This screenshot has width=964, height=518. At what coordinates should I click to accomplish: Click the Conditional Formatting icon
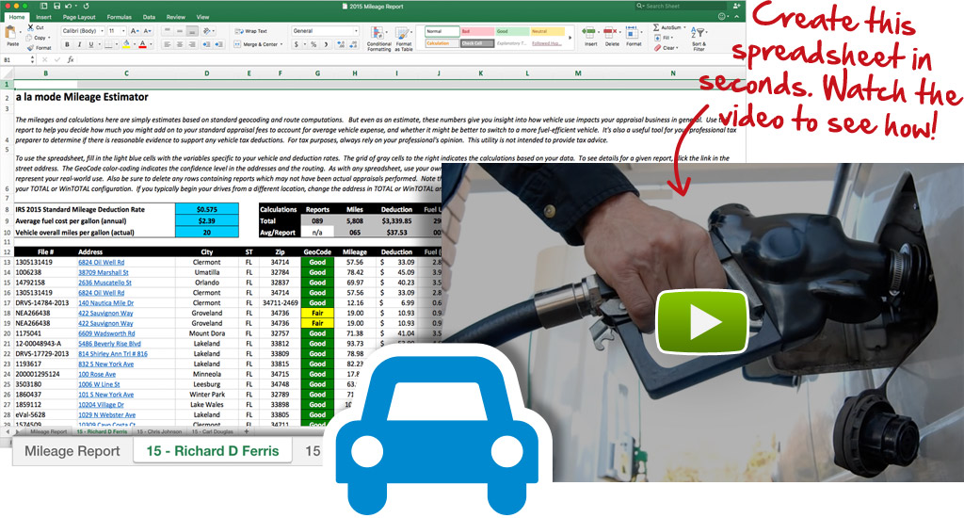pyautogui.click(x=378, y=34)
